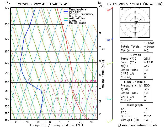Viewport: 165px width, 127px height.
Task: Click the pink mixing ratio label 1
Action: [47, 81]
